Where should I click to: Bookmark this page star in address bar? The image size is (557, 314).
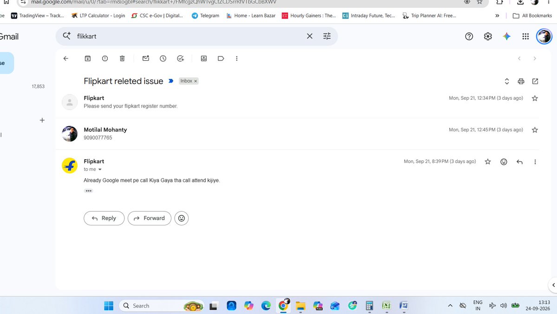pyautogui.click(x=479, y=2)
